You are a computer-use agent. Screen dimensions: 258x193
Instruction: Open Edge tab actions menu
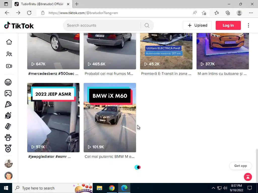[x=6, y=4]
